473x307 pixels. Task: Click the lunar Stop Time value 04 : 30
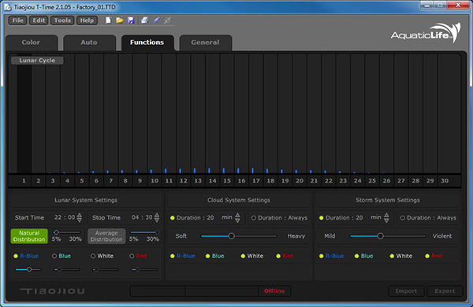[142, 217]
